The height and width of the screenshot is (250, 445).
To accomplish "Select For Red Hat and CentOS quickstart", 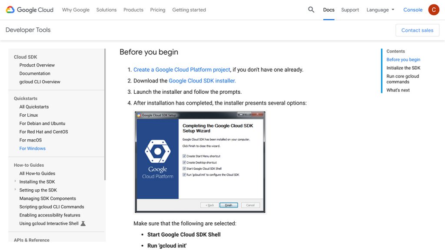I will click(x=44, y=132).
